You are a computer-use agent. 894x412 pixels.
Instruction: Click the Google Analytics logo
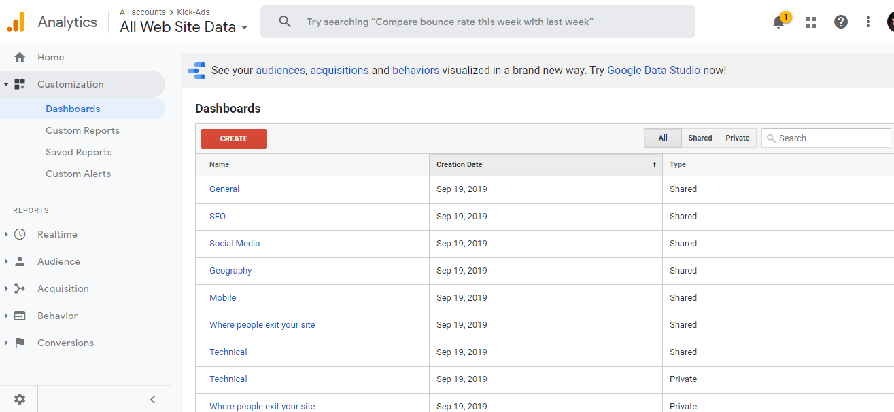[16, 22]
